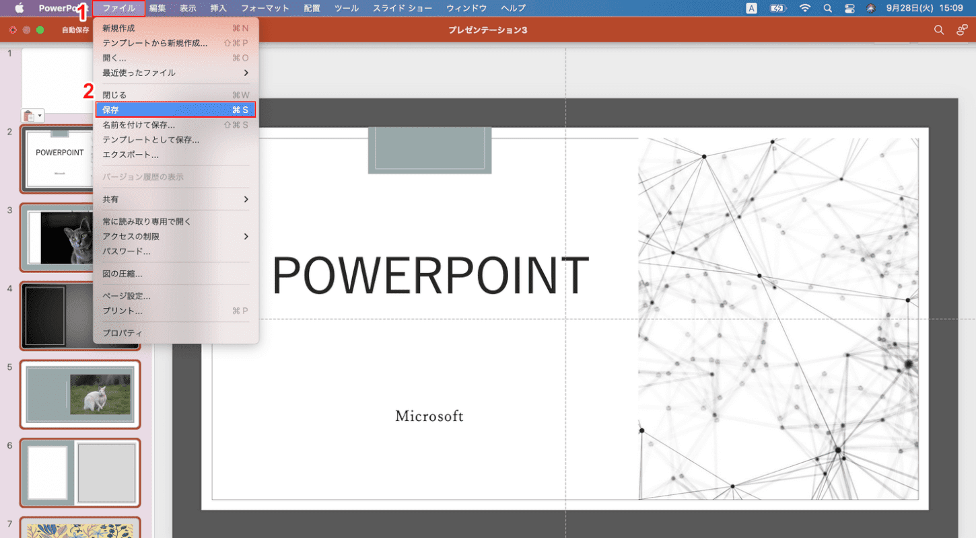This screenshot has width=976, height=538.
Task: Select slide 6 thumbnail with gray boxes
Action: 80,473
